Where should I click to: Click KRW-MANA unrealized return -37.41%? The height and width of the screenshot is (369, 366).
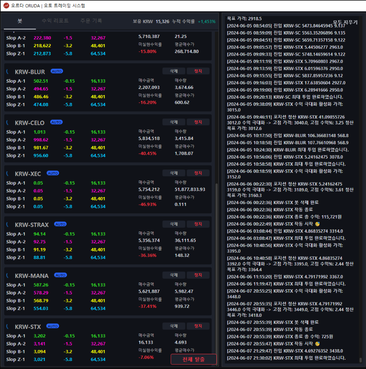148,307
